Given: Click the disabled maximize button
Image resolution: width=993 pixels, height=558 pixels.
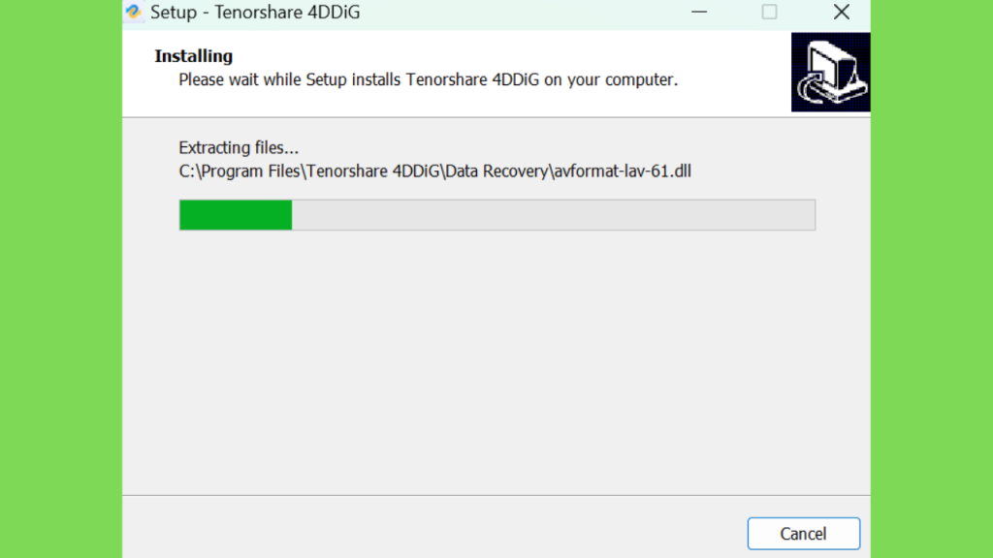Looking at the screenshot, I should (x=769, y=12).
